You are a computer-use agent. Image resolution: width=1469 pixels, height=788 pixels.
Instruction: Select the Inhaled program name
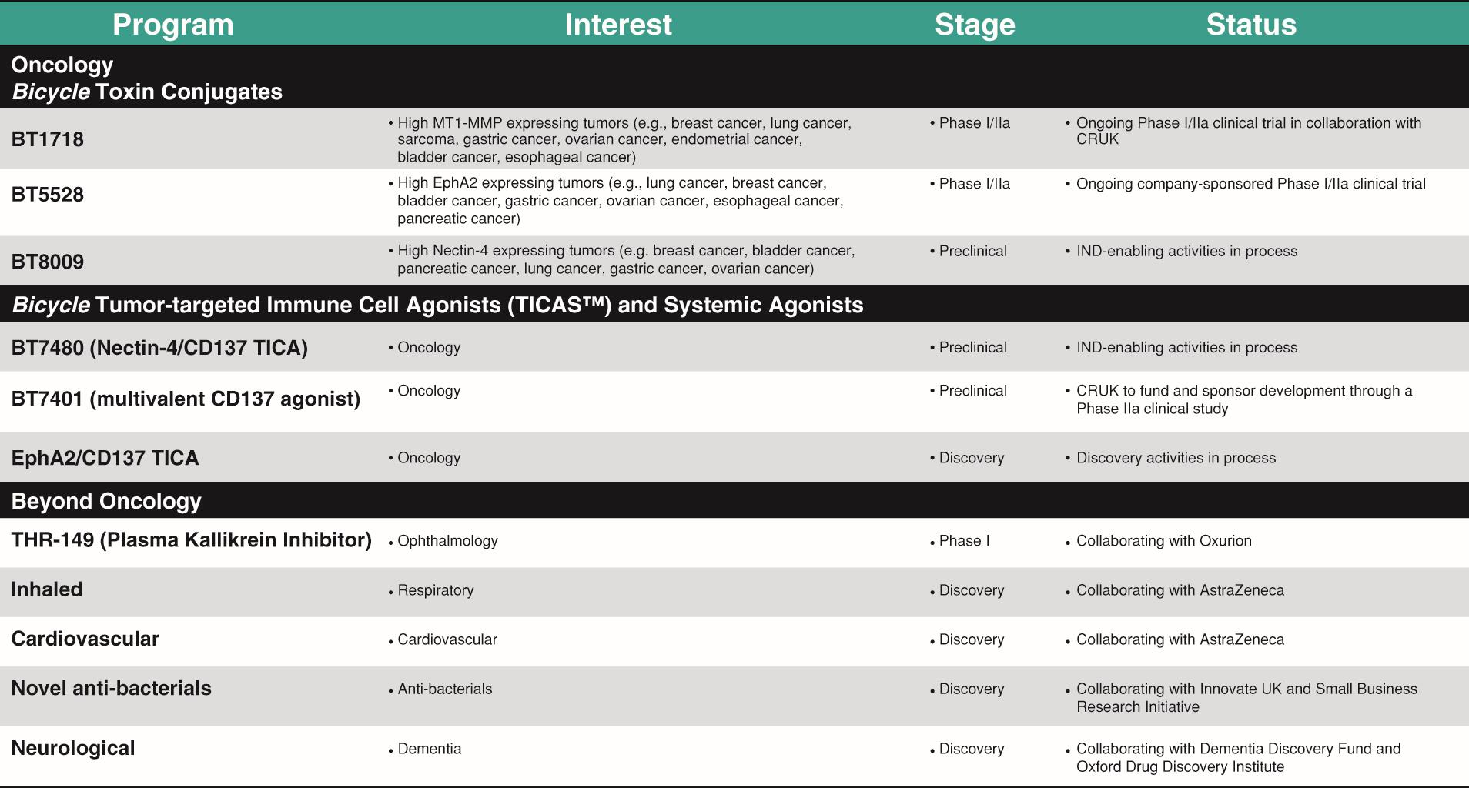pyautogui.click(x=47, y=589)
